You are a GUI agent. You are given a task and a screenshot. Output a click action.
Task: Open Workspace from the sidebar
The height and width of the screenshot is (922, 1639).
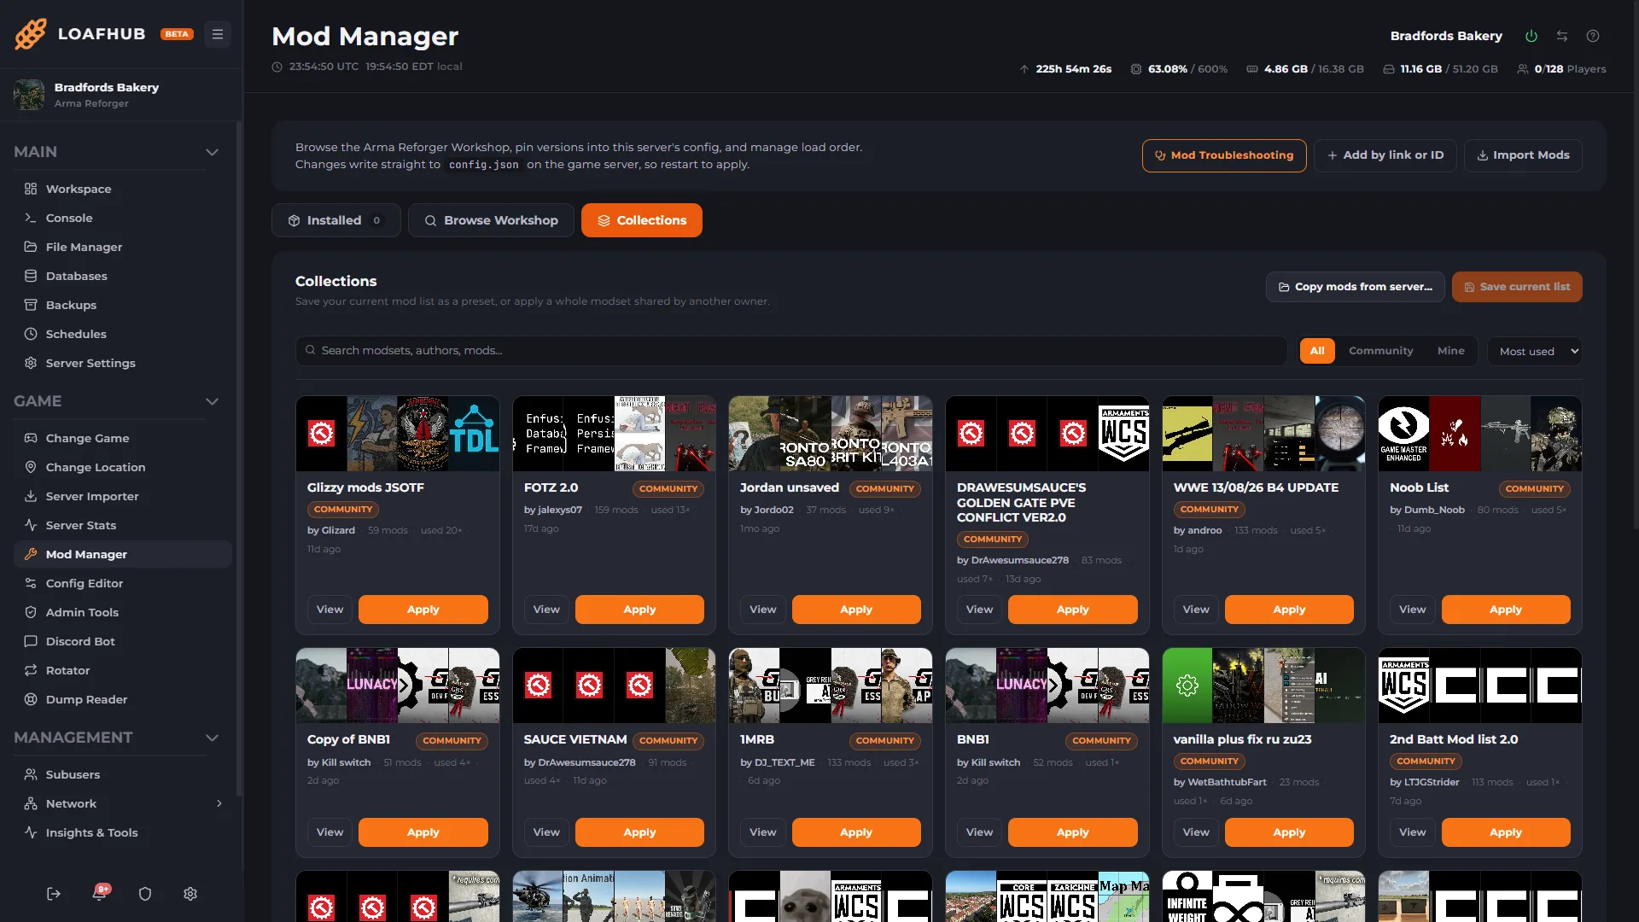tap(123, 189)
